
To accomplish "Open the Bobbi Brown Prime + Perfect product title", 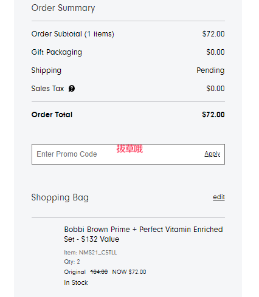I will [143, 234].
